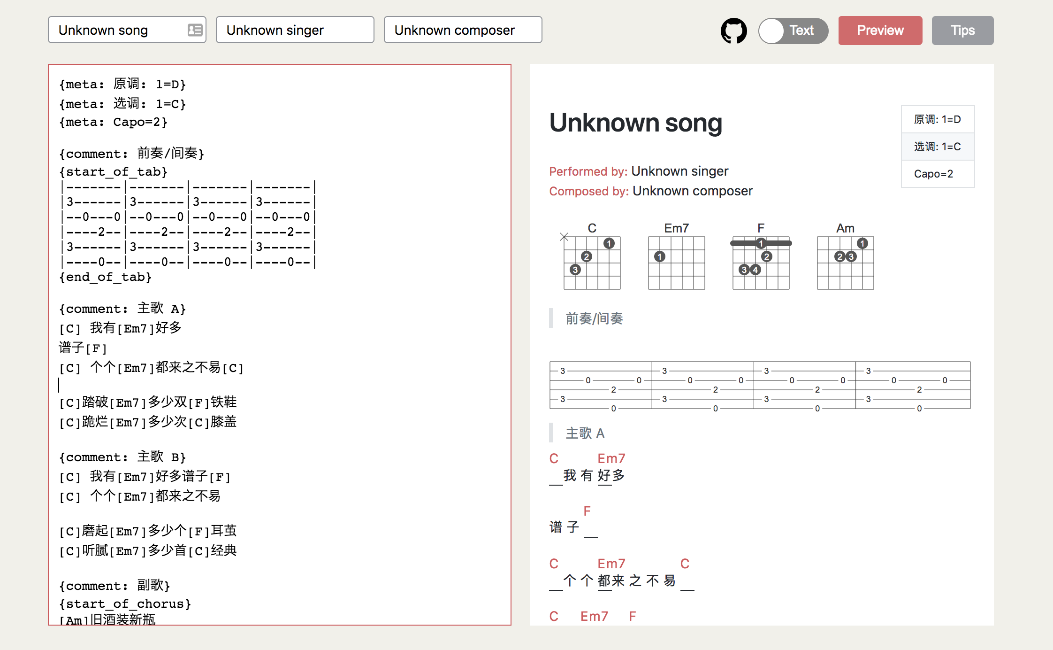Screen dimensions: 1053x650
Task: Click the Unknown song preview title
Action: point(635,123)
